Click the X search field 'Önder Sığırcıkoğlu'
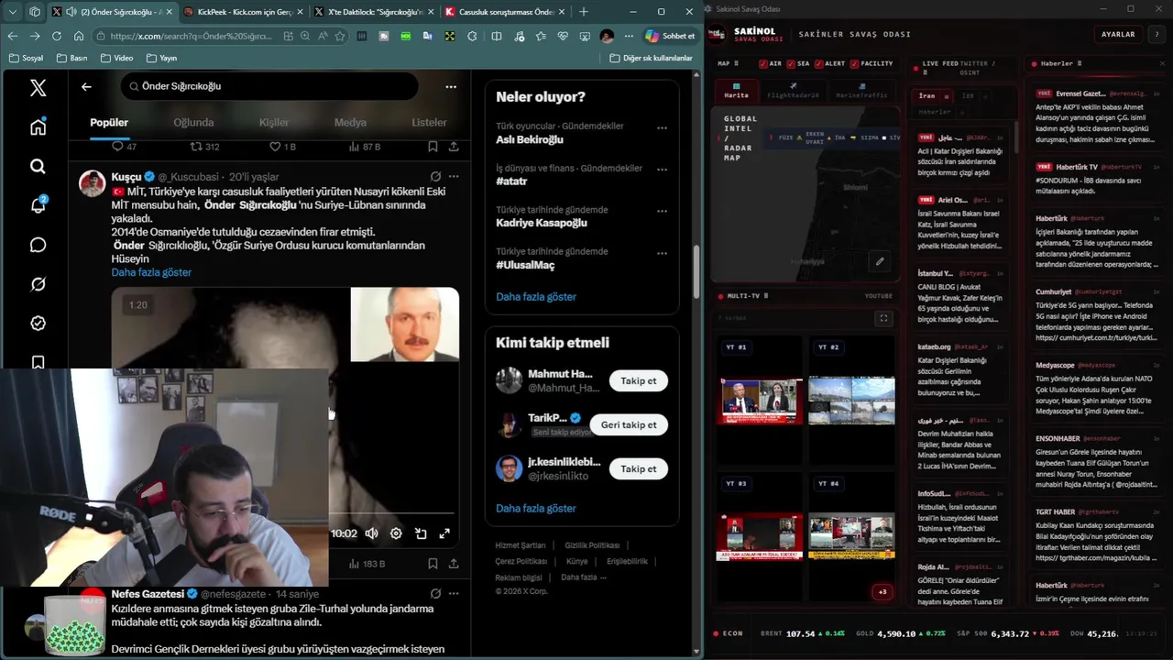The width and height of the screenshot is (1173, 660). click(x=269, y=86)
